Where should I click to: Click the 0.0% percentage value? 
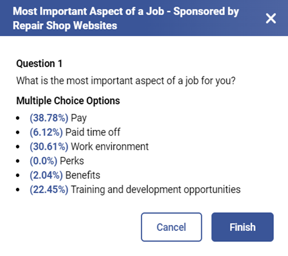click(44, 161)
